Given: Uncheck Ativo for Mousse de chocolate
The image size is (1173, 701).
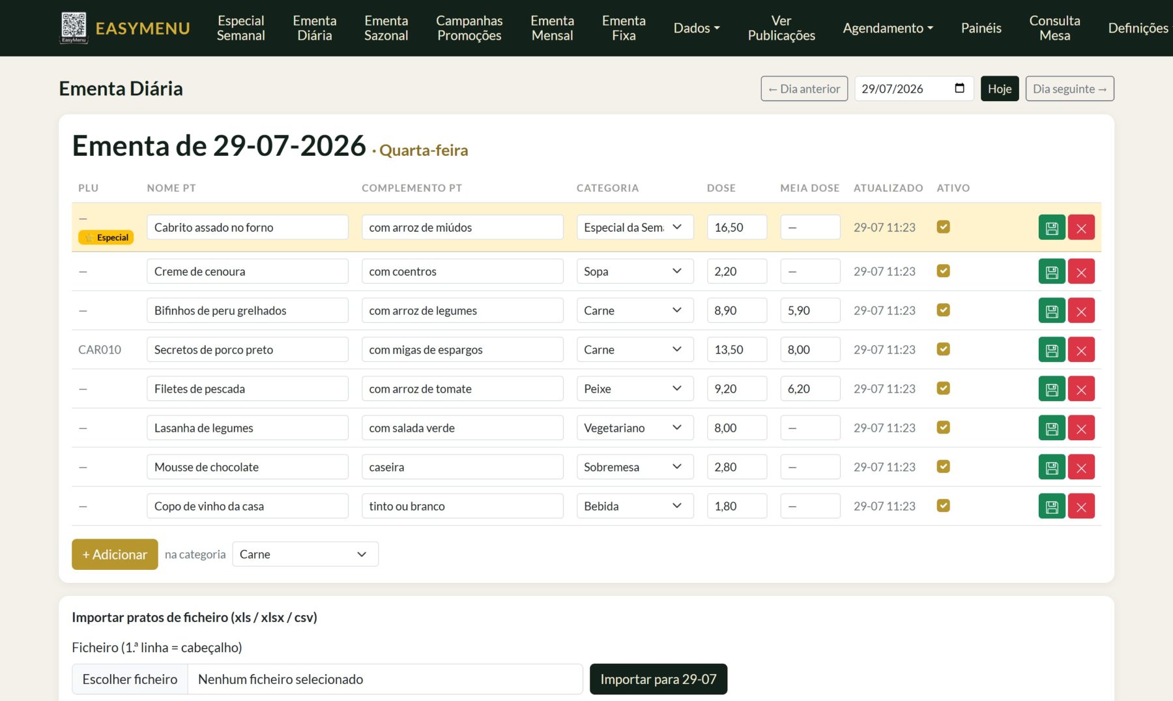Looking at the screenshot, I should click(x=943, y=466).
